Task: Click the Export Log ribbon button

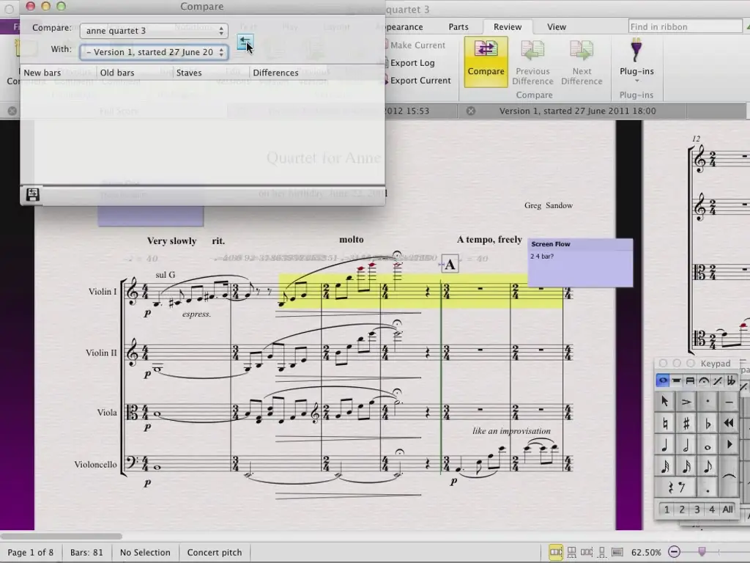Action: coord(409,63)
